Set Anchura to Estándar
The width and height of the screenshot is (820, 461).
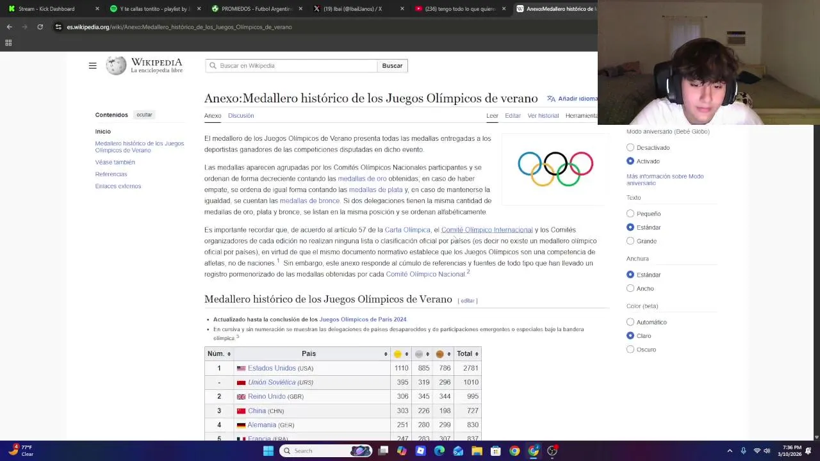click(630, 275)
